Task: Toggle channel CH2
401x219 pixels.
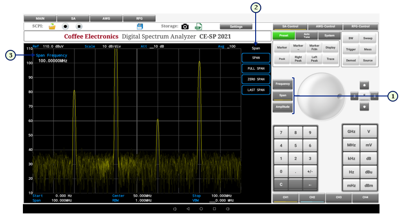Action: pyautogui.click(x=312, y=198)
